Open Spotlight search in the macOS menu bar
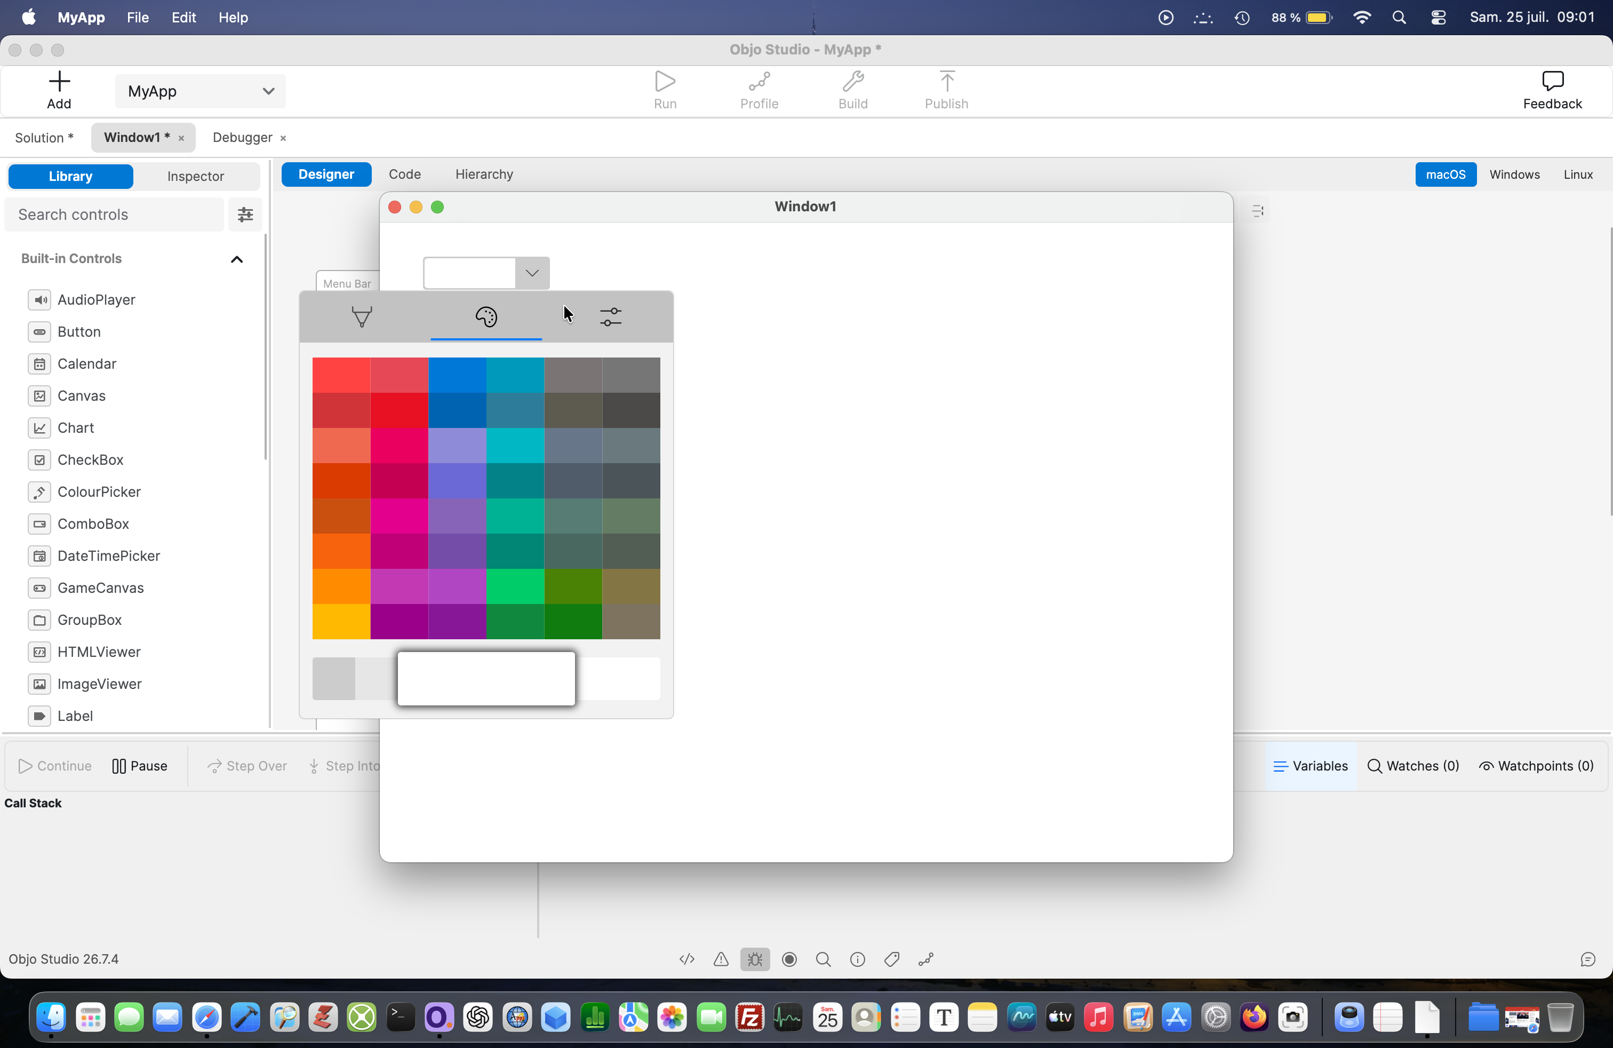The width and height of the screenshot is (1613, 1048). 1399,18
